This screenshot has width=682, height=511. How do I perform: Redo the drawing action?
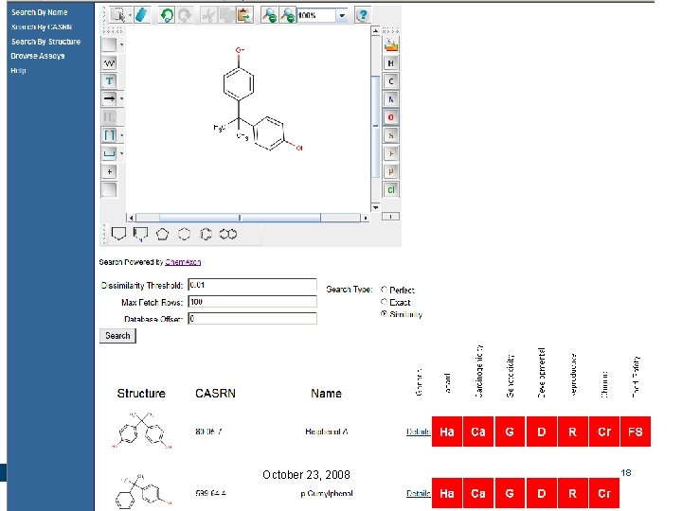(185, 15)
